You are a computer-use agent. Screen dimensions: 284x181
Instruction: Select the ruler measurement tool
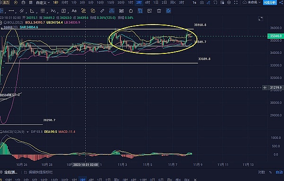pos(102,11)
